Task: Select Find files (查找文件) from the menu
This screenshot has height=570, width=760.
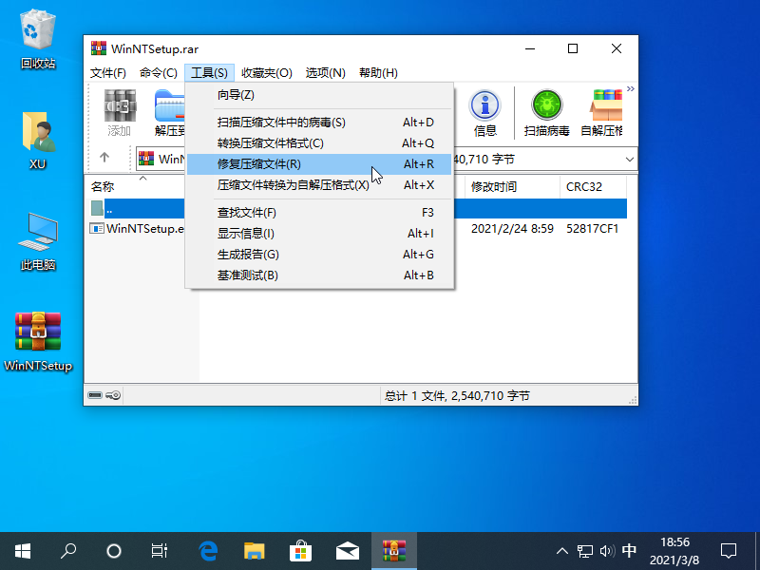Action: tap(247, 213)
